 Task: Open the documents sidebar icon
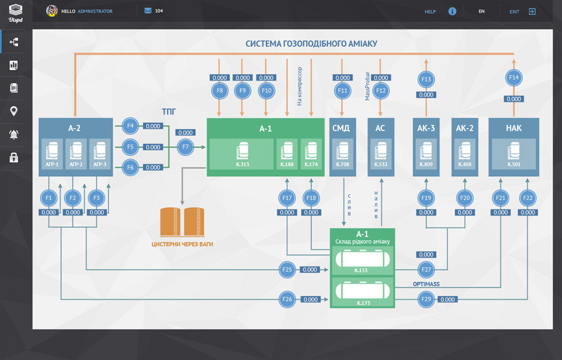pos(13,89)
